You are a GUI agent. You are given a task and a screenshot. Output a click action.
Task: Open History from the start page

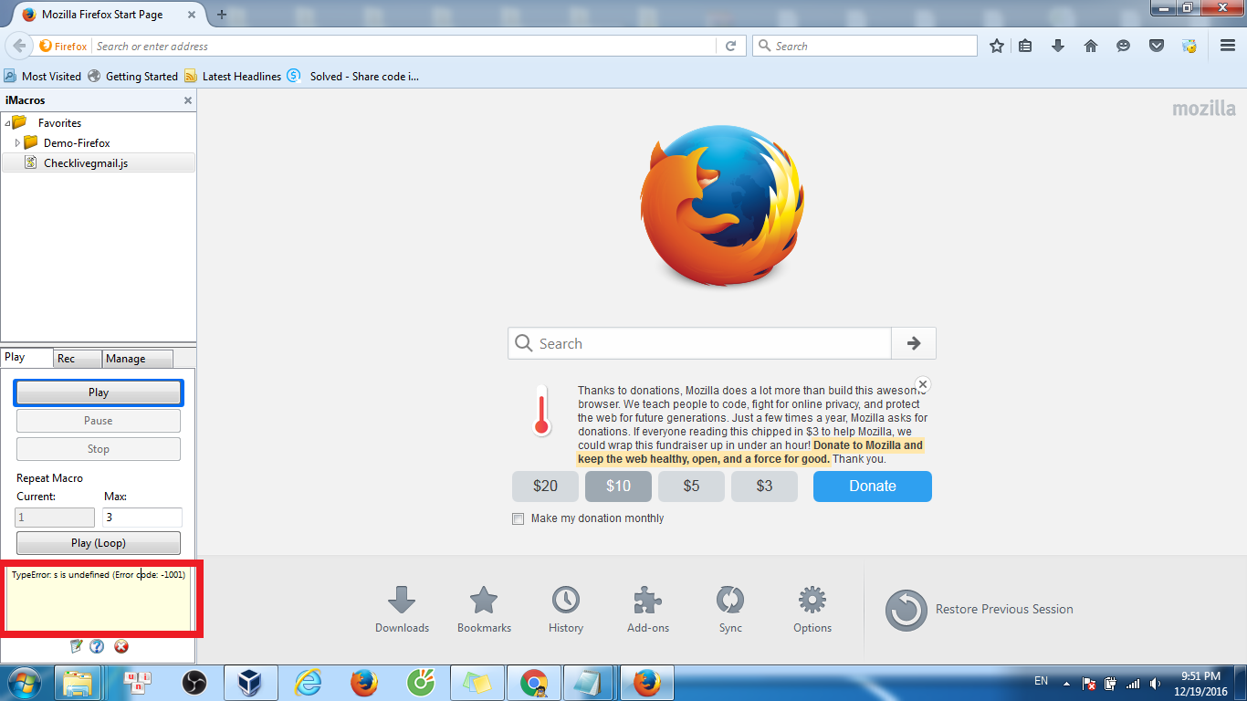pos(566,610)
